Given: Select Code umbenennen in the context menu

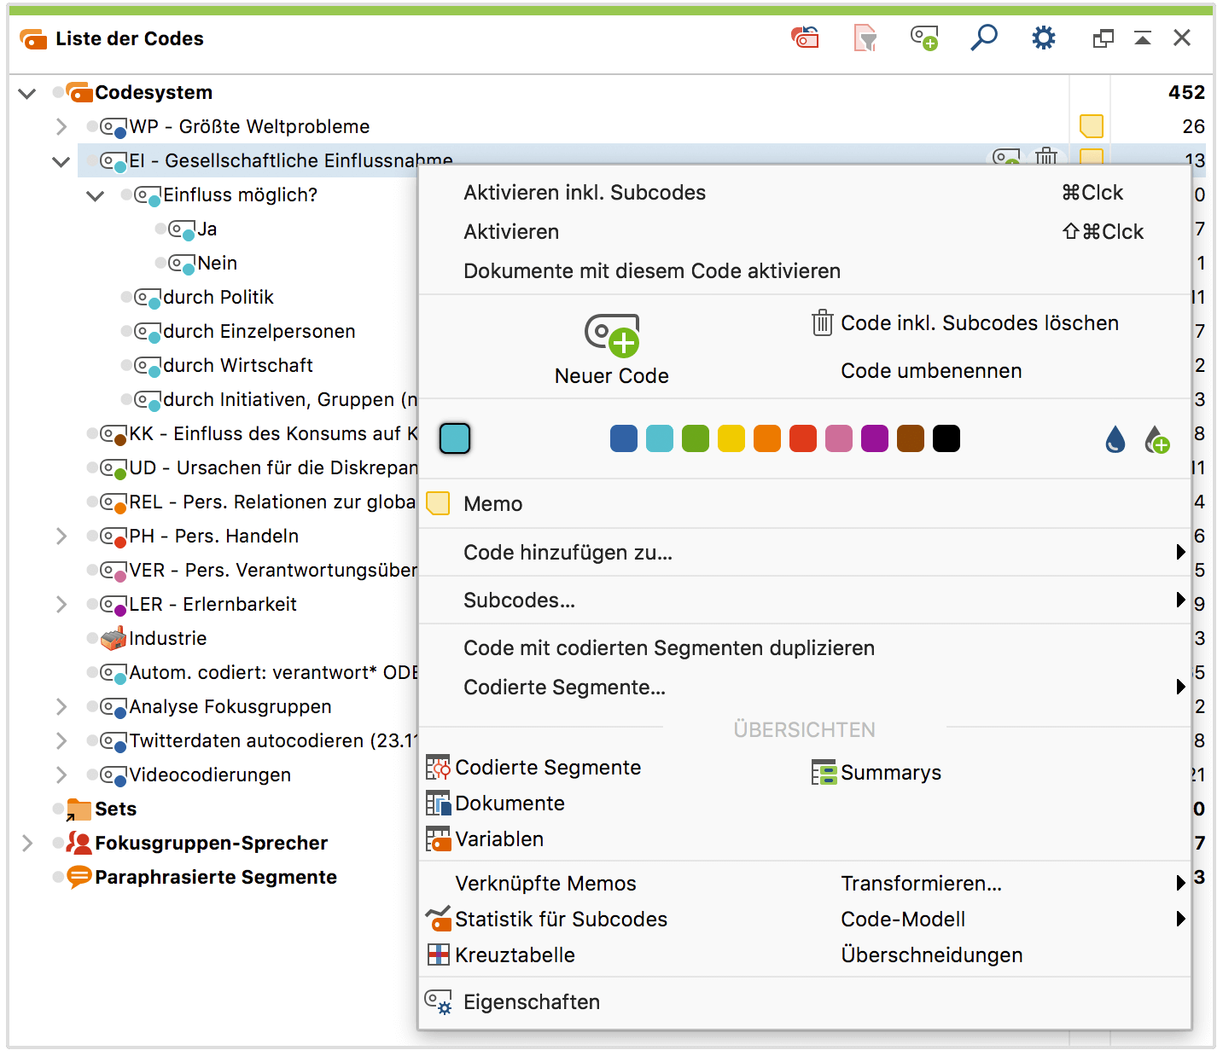Looking at the screenshot, I should 930,370.
